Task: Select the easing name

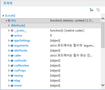Action: pyautogui.click(x=19, y=75)
